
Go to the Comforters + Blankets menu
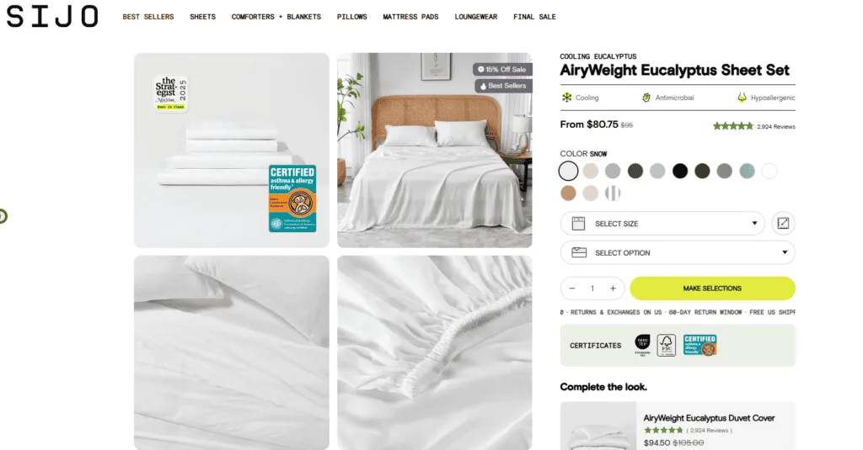click(x=276, y=17)
